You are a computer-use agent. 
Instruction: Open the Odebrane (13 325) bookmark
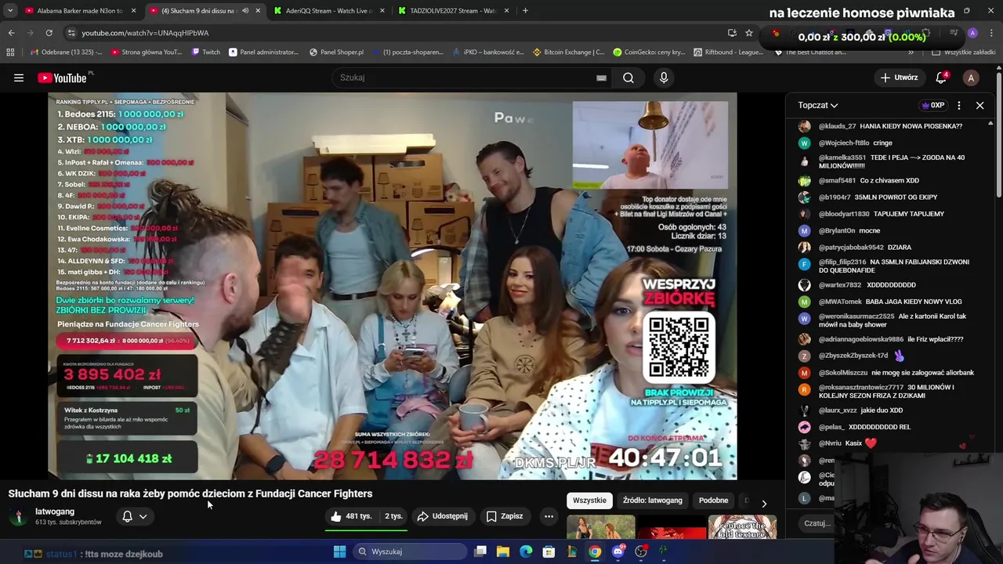click(66, 52)
